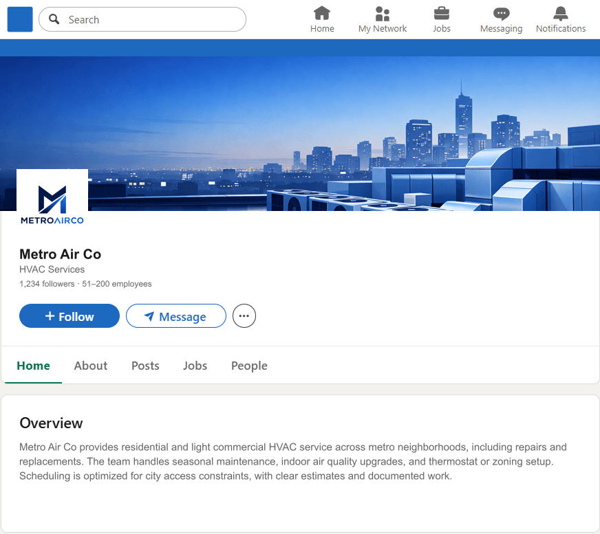Open the People tab
Screen dimensions: 600x534
[x=249, y=366]
